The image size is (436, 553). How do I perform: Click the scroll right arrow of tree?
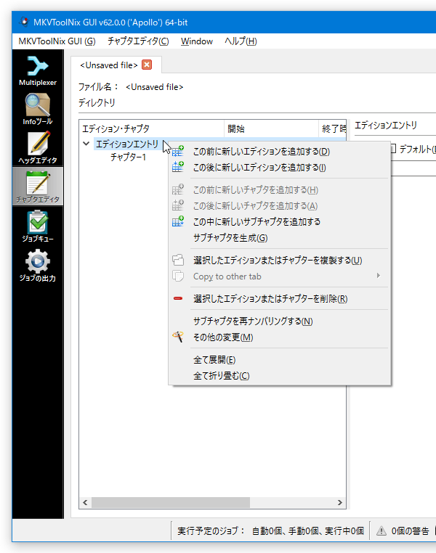(339, 502)
